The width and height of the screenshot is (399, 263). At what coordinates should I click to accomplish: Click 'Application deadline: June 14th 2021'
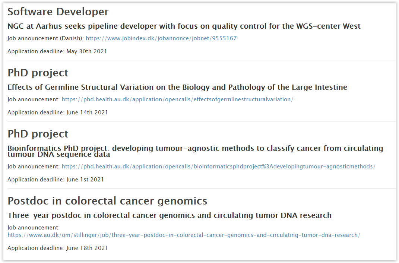pyautogui.click(x=57, y=113)
